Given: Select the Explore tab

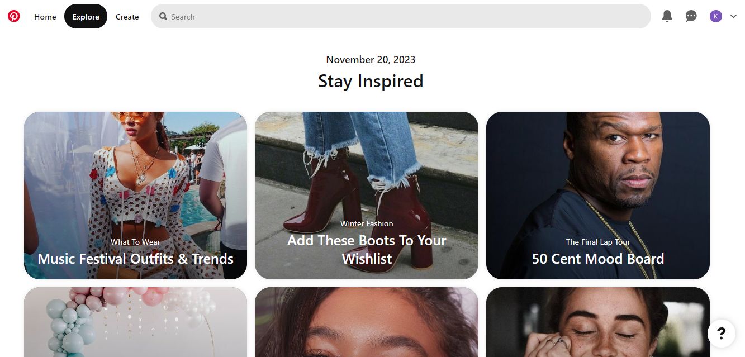Looking at the screenshot, I should pos(86,17).
